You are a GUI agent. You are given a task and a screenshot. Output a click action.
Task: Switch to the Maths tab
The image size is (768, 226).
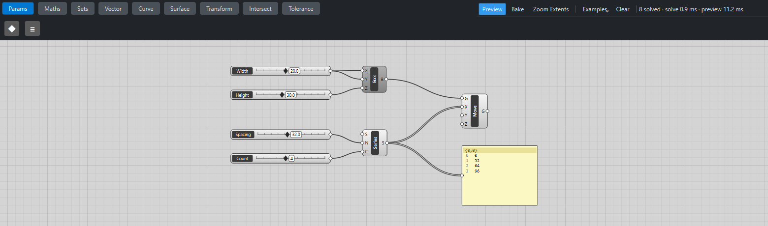[52, 9]
